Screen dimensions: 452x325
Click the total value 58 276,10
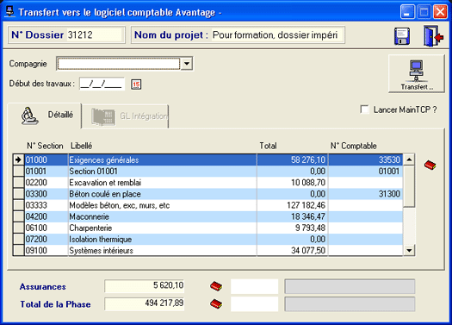click(x=308, y=159)
